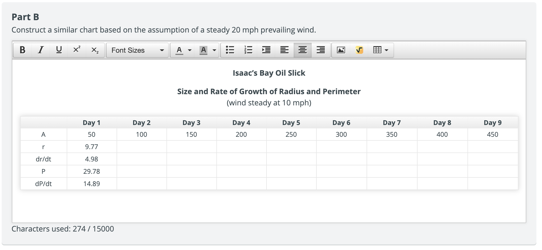The width and height of the screenshot is (542, 250).
Task: Click the cell containing 4.98
Action: coord(92,159)
